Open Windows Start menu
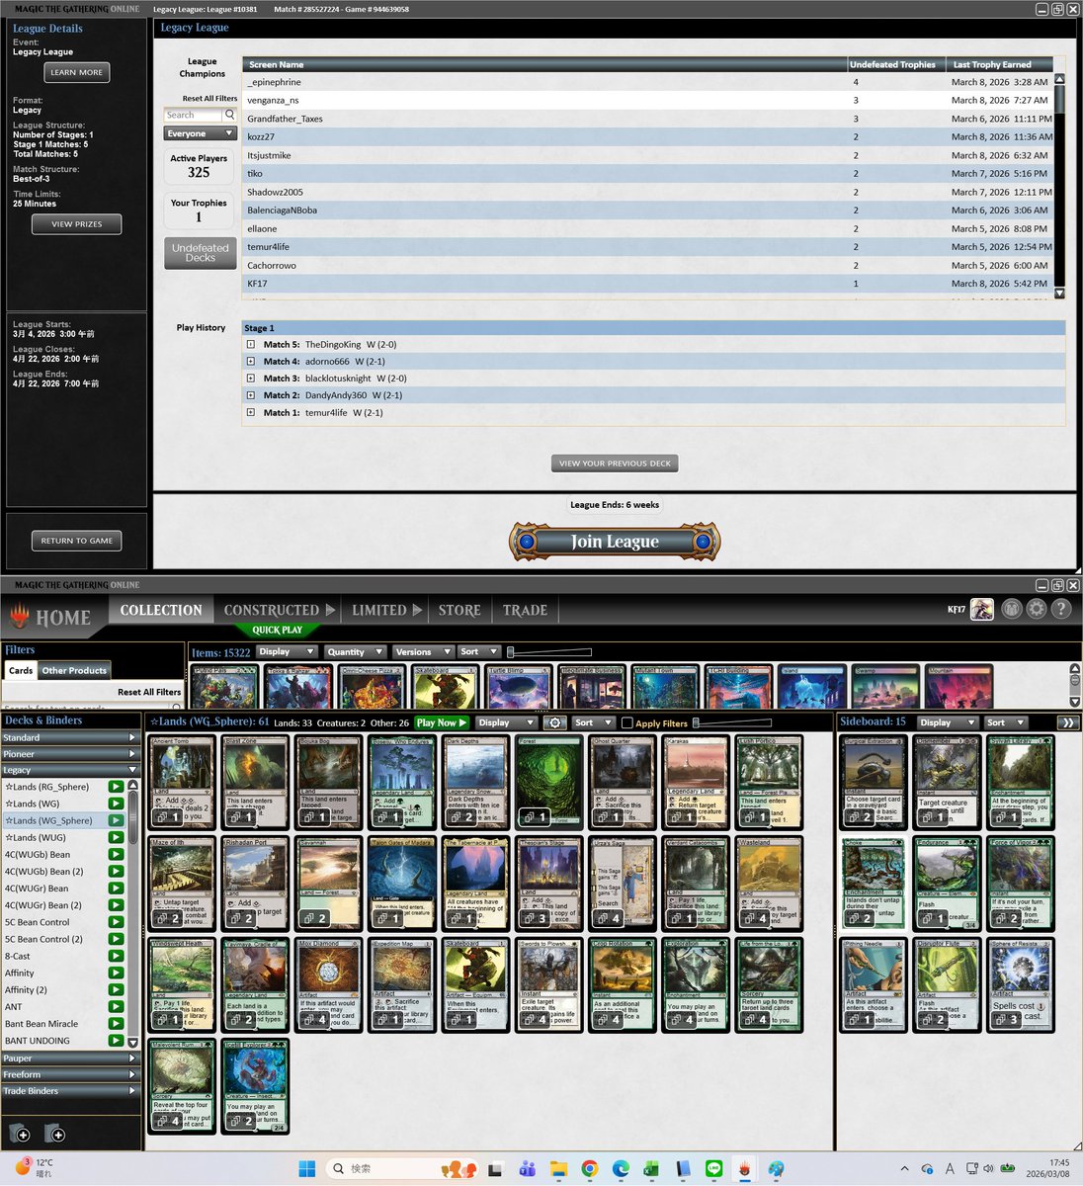Viewport: 1083px width, 1186px height. (307, 1169)
